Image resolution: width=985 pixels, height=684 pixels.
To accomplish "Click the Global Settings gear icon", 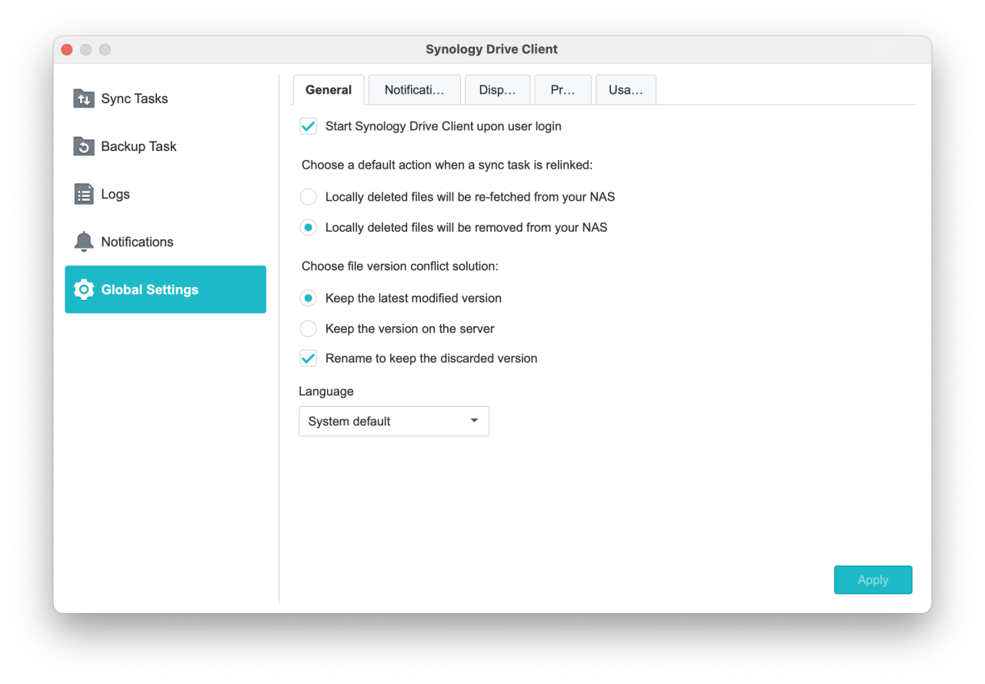I will click(x=83, y=289).
